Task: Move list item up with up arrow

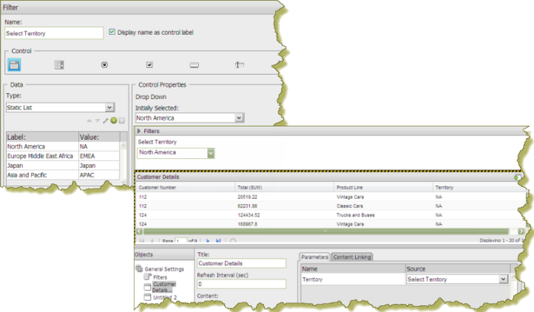Action: pos(89,121)
